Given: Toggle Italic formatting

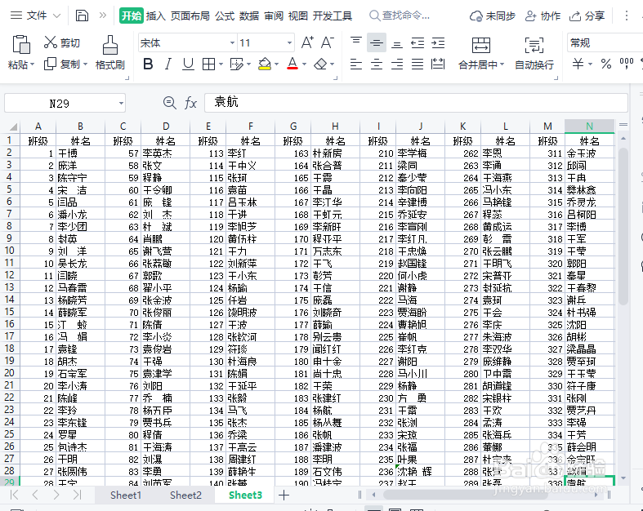Looking at the screenshot, I should (x=167, y=64).
